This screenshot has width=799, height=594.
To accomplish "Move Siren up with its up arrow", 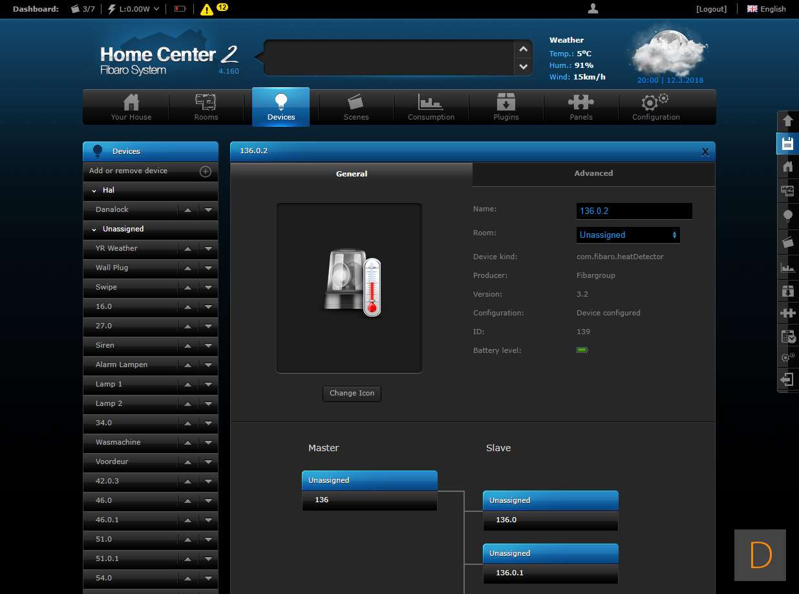I will click(x=187, y=346).
